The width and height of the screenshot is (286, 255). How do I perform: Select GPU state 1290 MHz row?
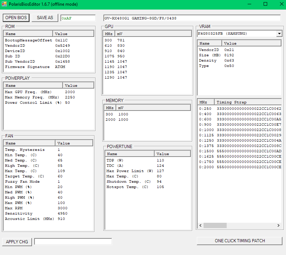coord(147,78)
